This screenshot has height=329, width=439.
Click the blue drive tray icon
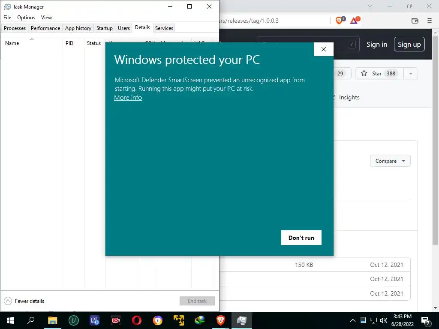click(x=363, y=320)
